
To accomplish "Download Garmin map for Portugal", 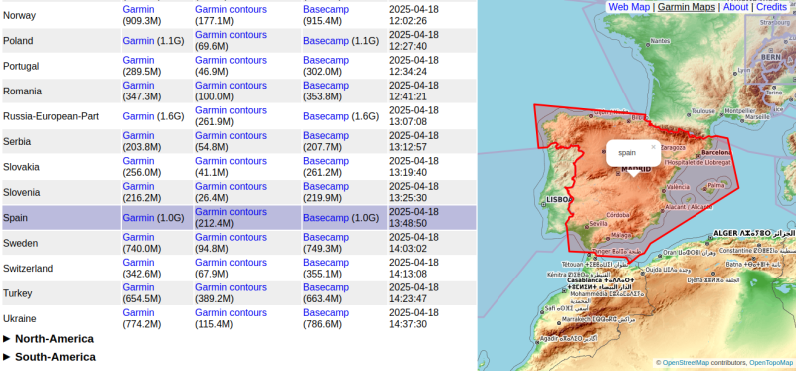I will click(x=138, y=60).
